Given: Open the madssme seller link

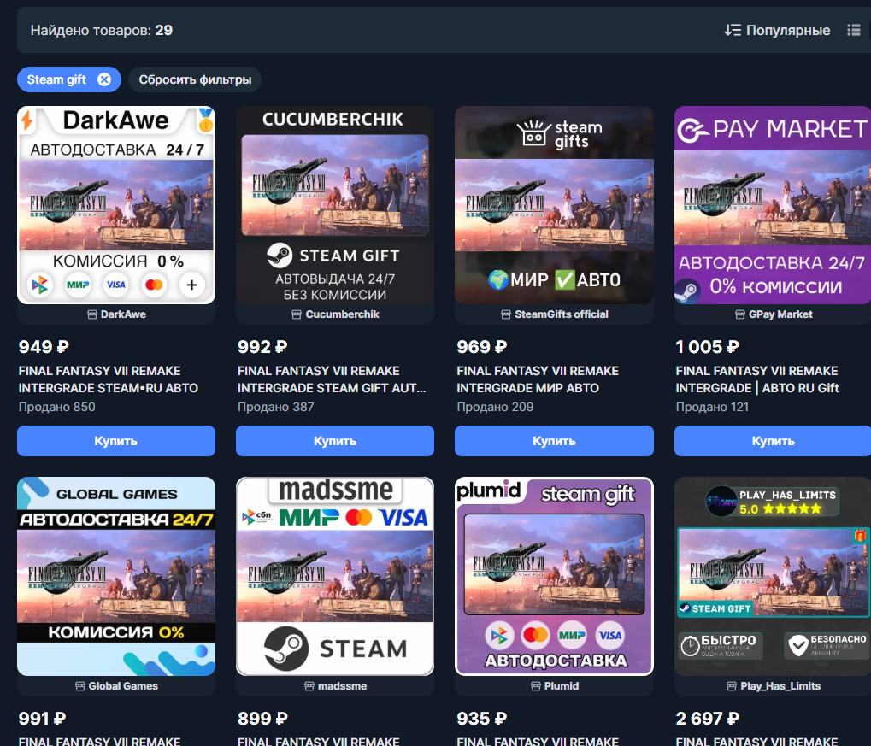Looking at the screenshot, I should (336, 686).
